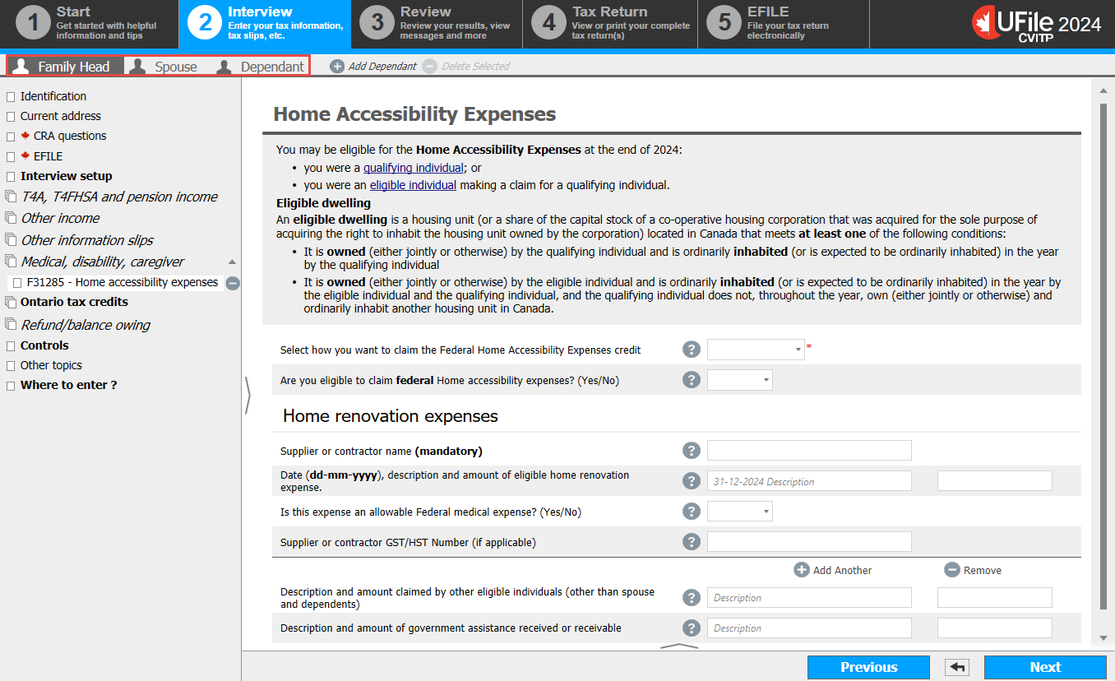
Task: Remove Home accessibility expenses page via minus icon
Action: click(x=233, y=283)
